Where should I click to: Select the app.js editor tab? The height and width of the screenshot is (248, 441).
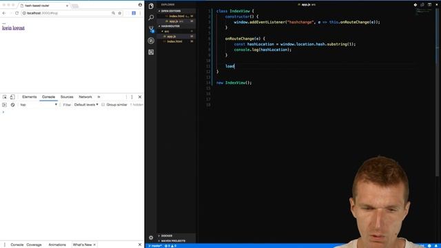point(306,5)
